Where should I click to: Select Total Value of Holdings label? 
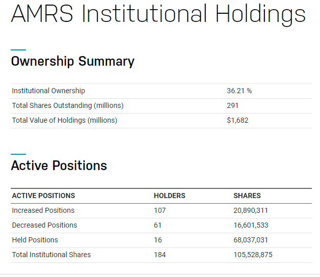(65, 120)
